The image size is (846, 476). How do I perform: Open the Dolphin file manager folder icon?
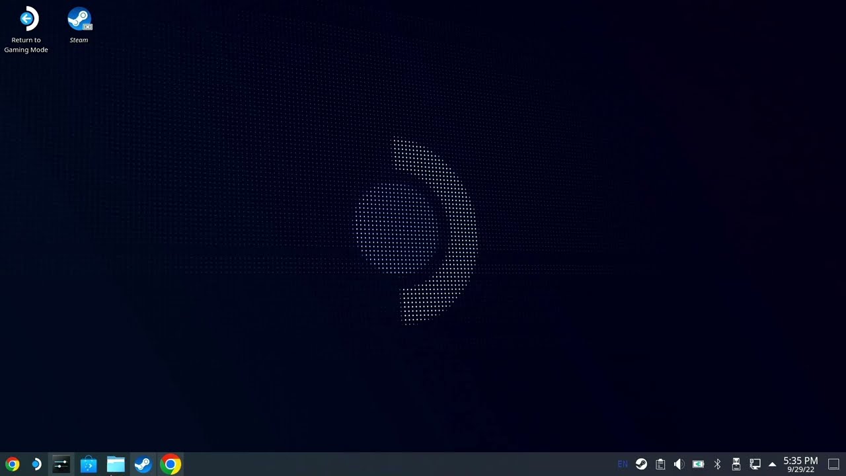116,465
